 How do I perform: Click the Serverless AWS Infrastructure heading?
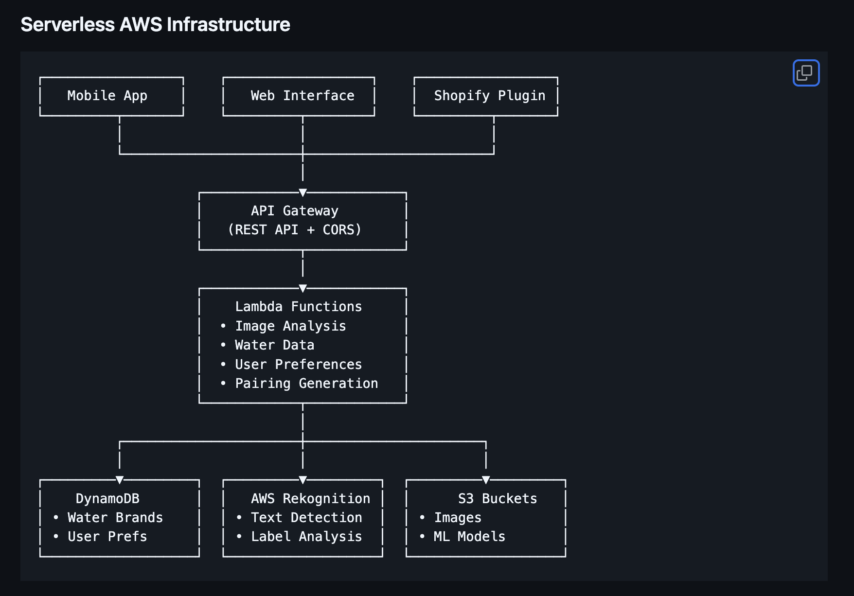pyautogui.click(x=155, y=24)
